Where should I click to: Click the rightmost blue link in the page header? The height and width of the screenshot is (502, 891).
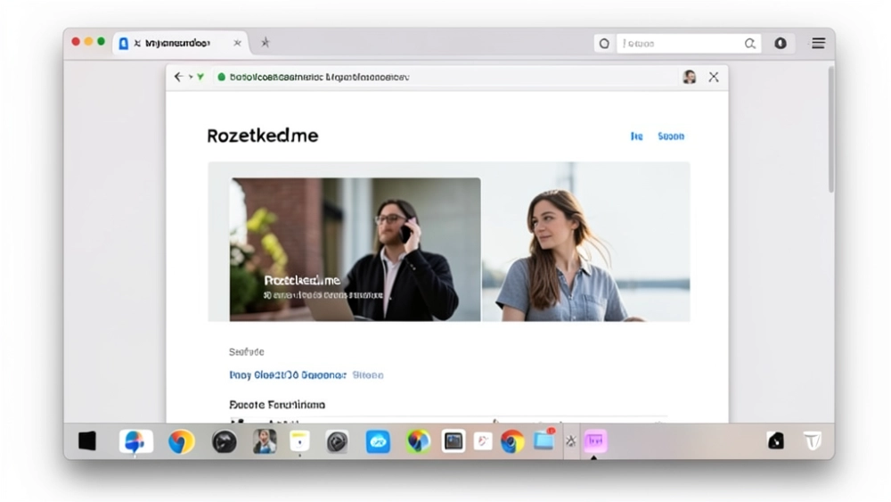[x=671, y=136]
